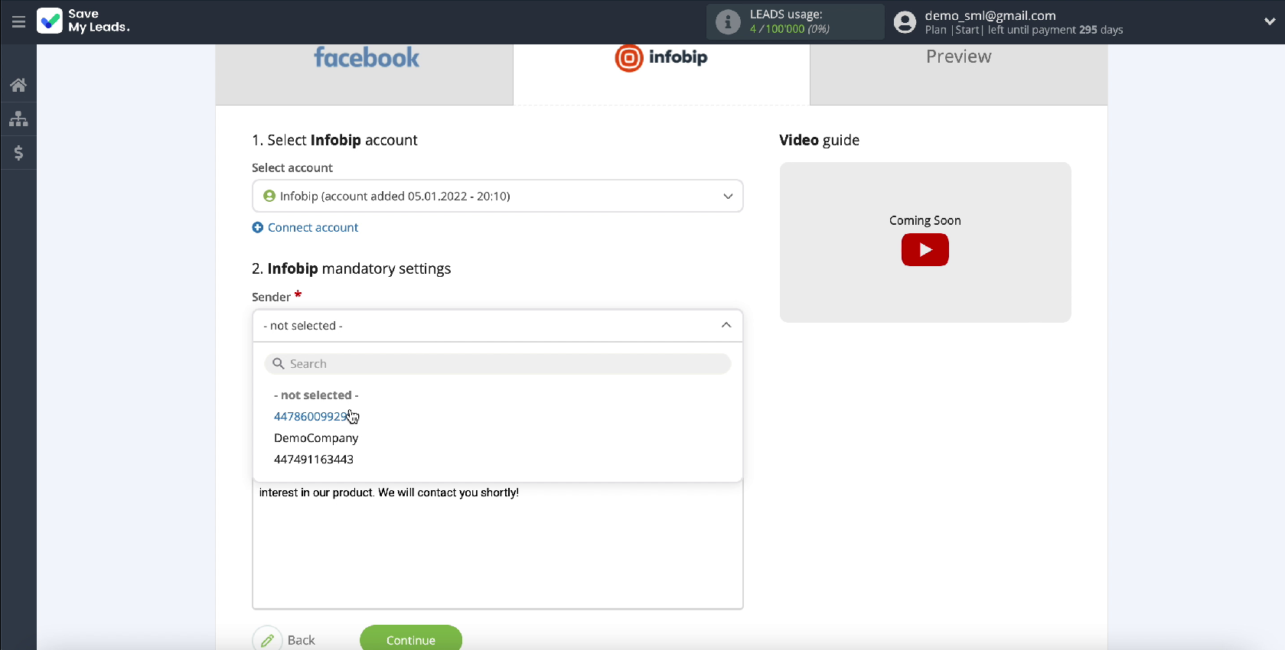Open the connections sitemap icon in sidebar
The image size is (1285, 650).
18,119
